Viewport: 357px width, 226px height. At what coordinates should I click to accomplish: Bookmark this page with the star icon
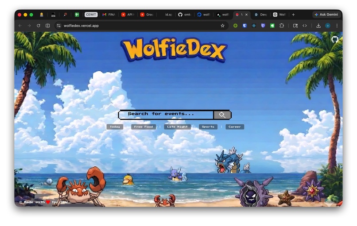[222, 26]
